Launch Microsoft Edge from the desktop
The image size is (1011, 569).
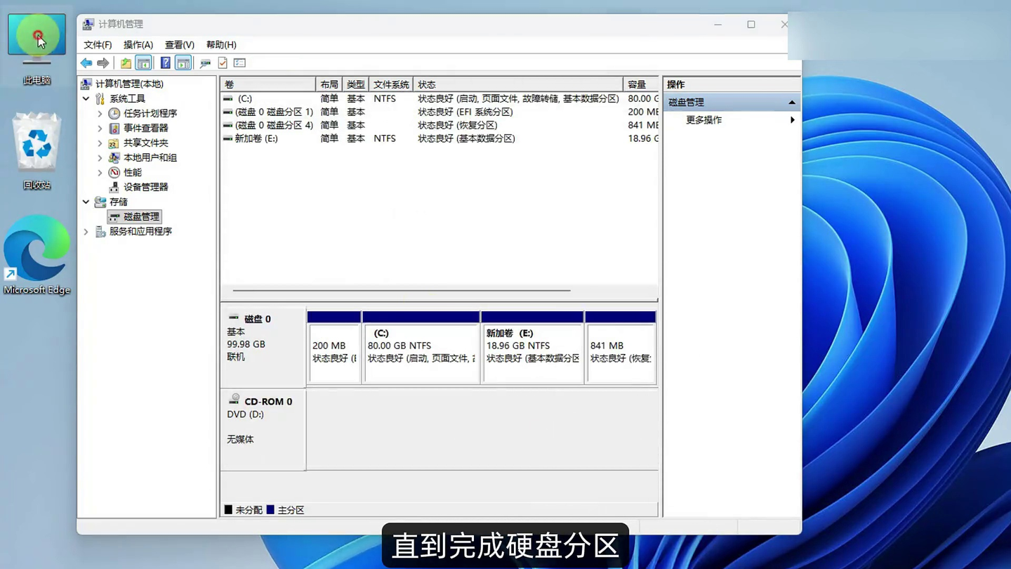(37, 254)
